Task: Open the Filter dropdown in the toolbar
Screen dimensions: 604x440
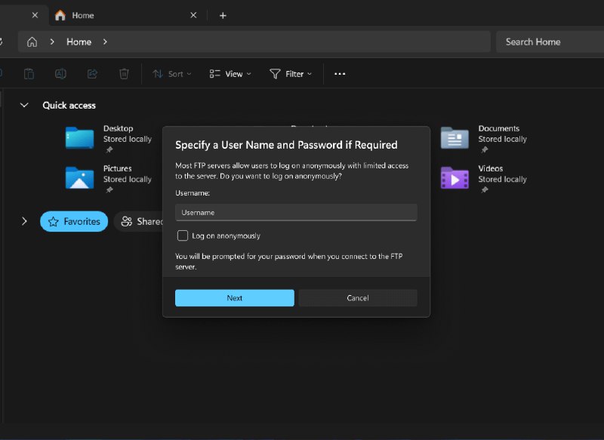Action: click(x=291, y=74)
